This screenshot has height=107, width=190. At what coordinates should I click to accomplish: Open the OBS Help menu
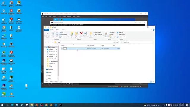(x=78, y=16)
